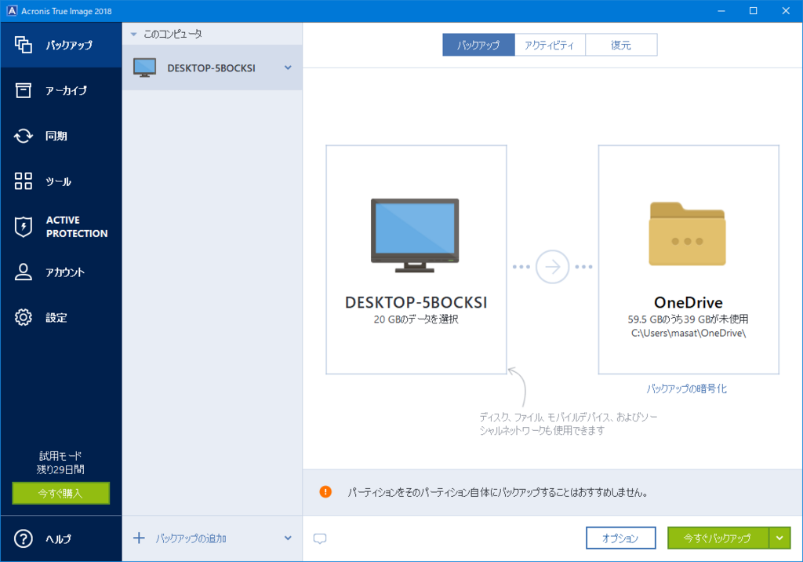Click the このコンピュータ header text
The width and height of the screenshot is (803, 562).
click(x=173, y=35)
